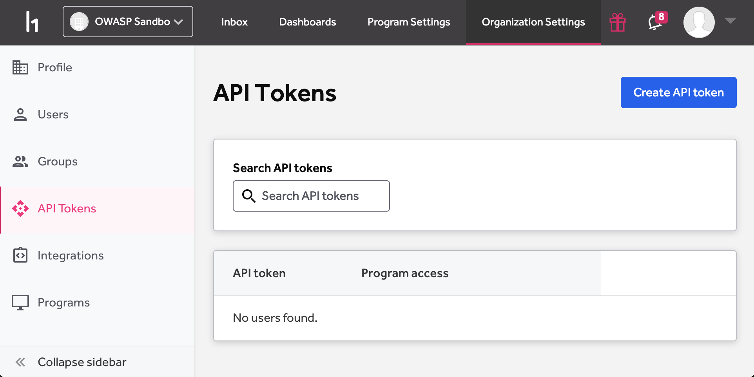Viewport: 754px width, 377px height.
Task: Open account menu dropdown arrow
Action: (x=730, y=21)
